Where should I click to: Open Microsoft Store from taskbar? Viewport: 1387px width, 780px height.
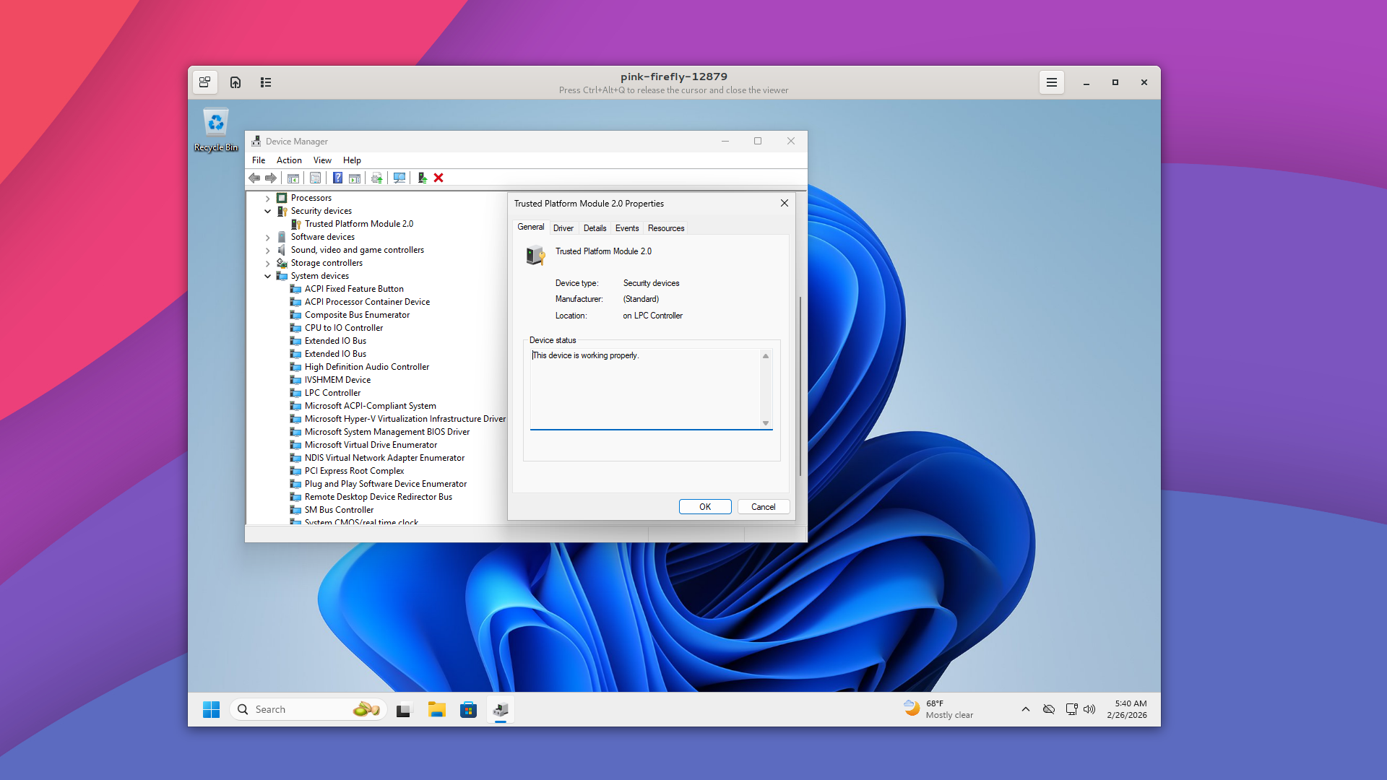pos(468,710)
